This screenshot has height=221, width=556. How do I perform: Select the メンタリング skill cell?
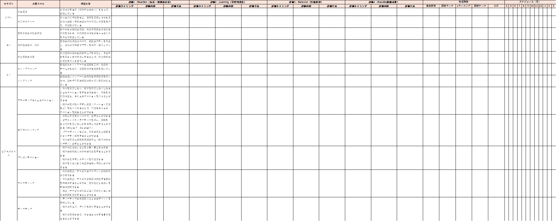click(x=39, y=81)
